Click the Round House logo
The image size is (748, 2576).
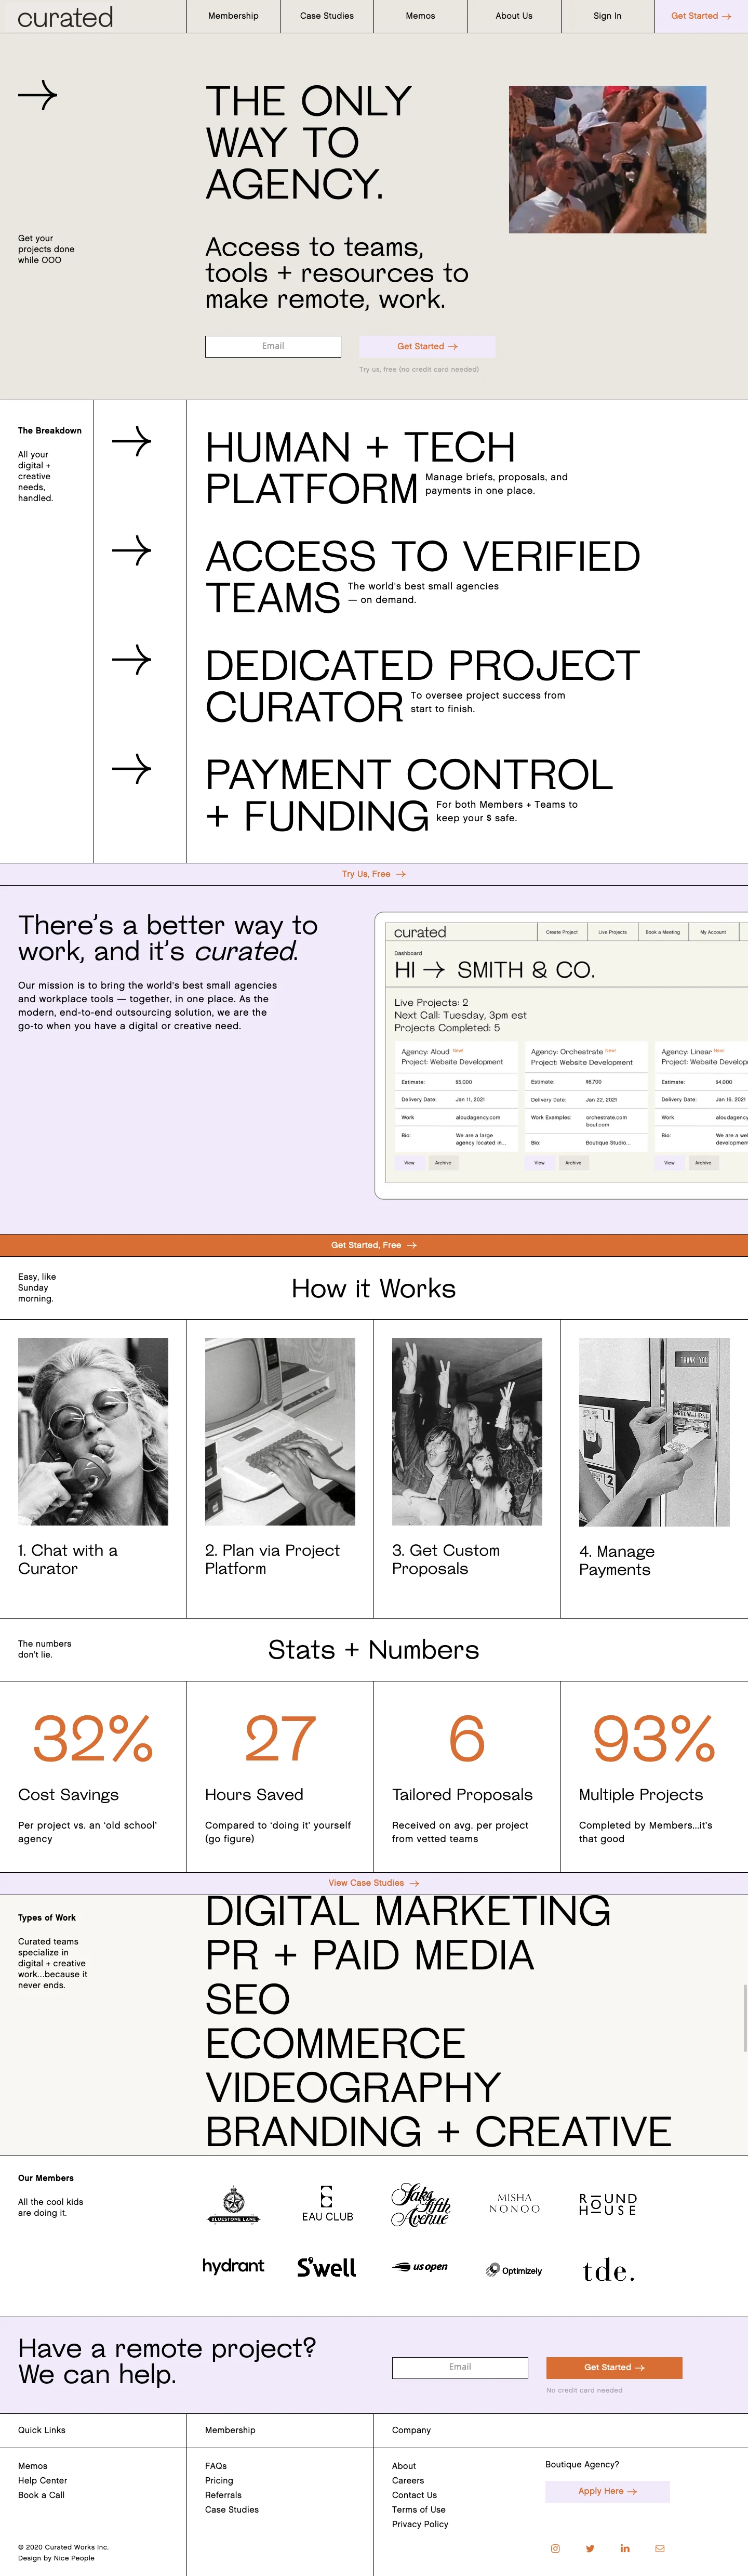(607, 2204)
